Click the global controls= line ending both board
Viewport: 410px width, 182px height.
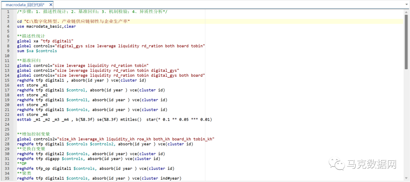pyautogui.click(x=111, y=75)
